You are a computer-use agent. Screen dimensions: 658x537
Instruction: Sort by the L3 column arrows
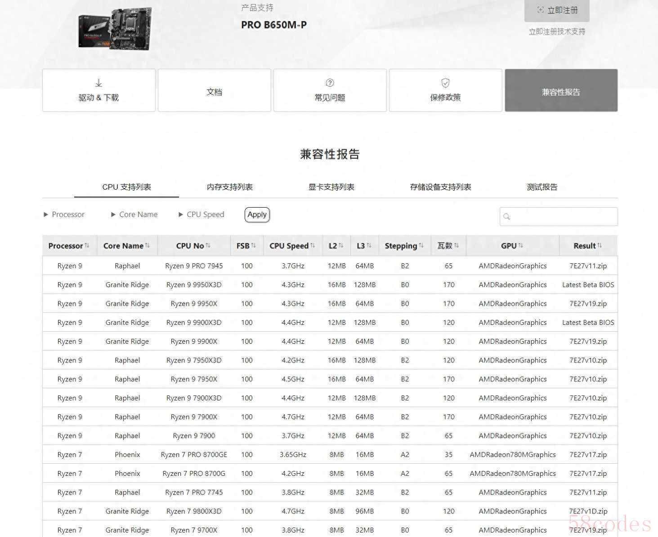[x=369, y=245]
